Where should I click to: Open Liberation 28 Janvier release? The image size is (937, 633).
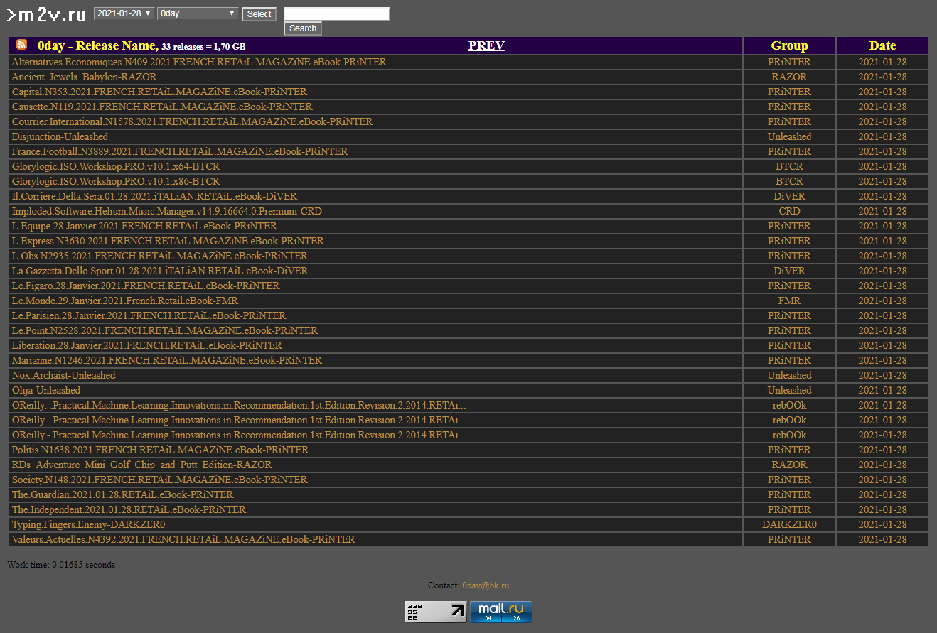(146, 345)
